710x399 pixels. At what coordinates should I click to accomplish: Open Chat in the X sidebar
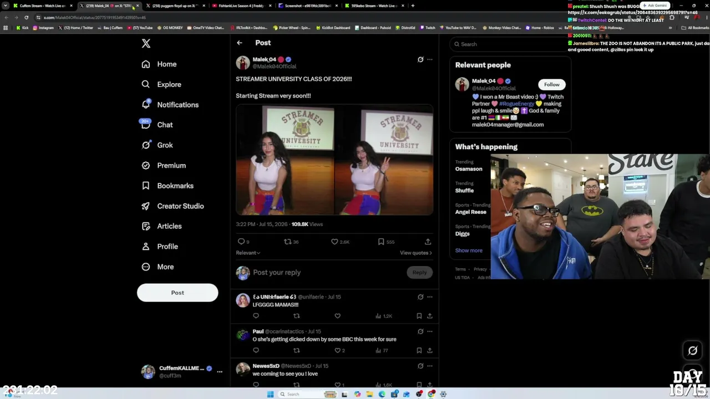click(x=157, y=125)
